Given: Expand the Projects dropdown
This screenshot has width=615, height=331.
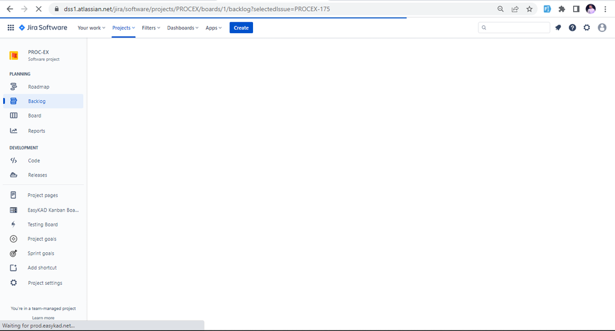Looking at the screenshot, I should [x=124, y=28].
